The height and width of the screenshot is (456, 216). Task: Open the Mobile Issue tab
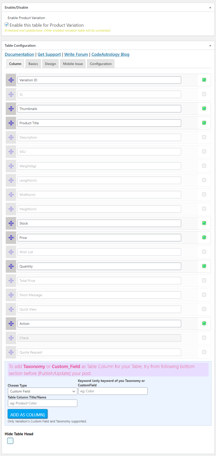[73, 64]
